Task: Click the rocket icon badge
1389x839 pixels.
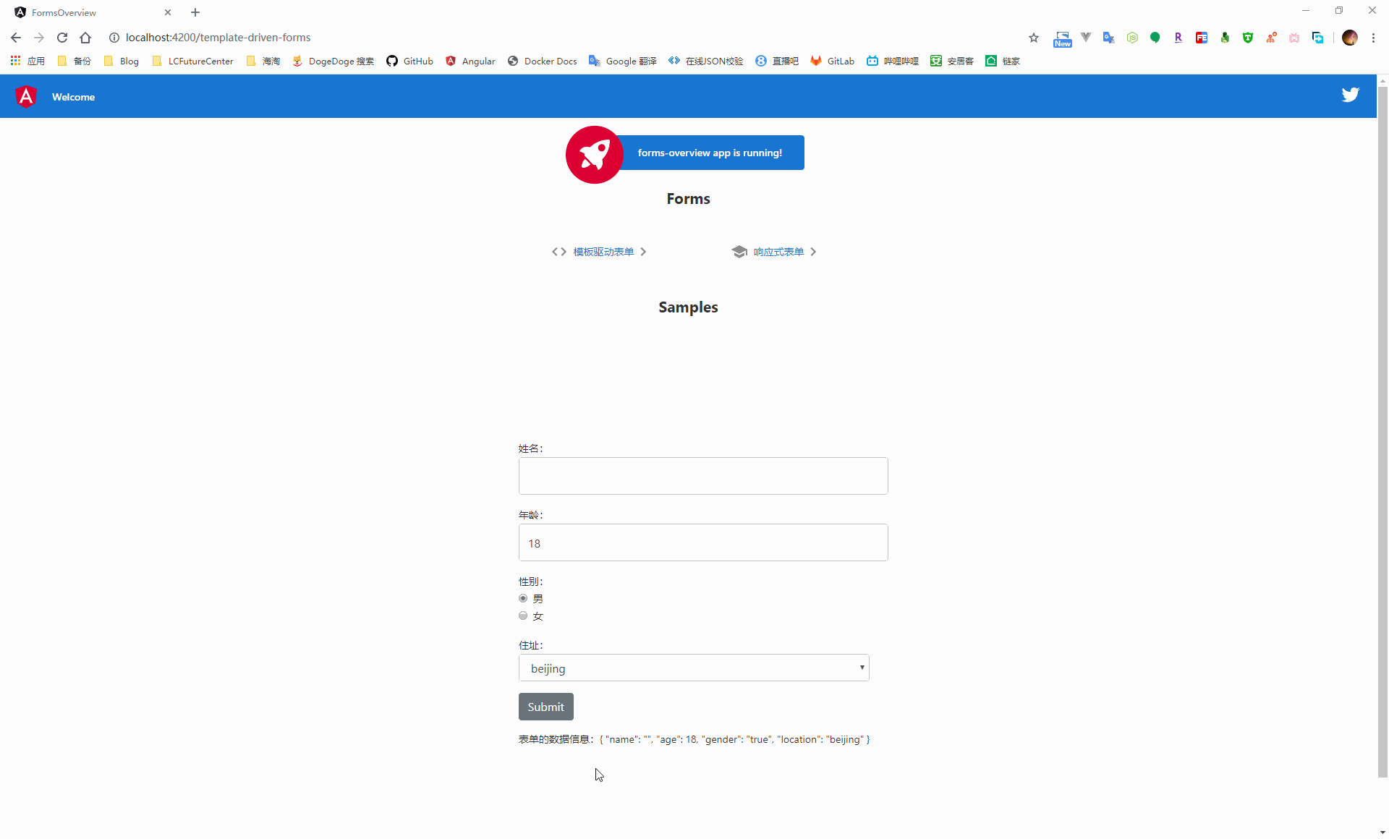Action: (594, 154)
